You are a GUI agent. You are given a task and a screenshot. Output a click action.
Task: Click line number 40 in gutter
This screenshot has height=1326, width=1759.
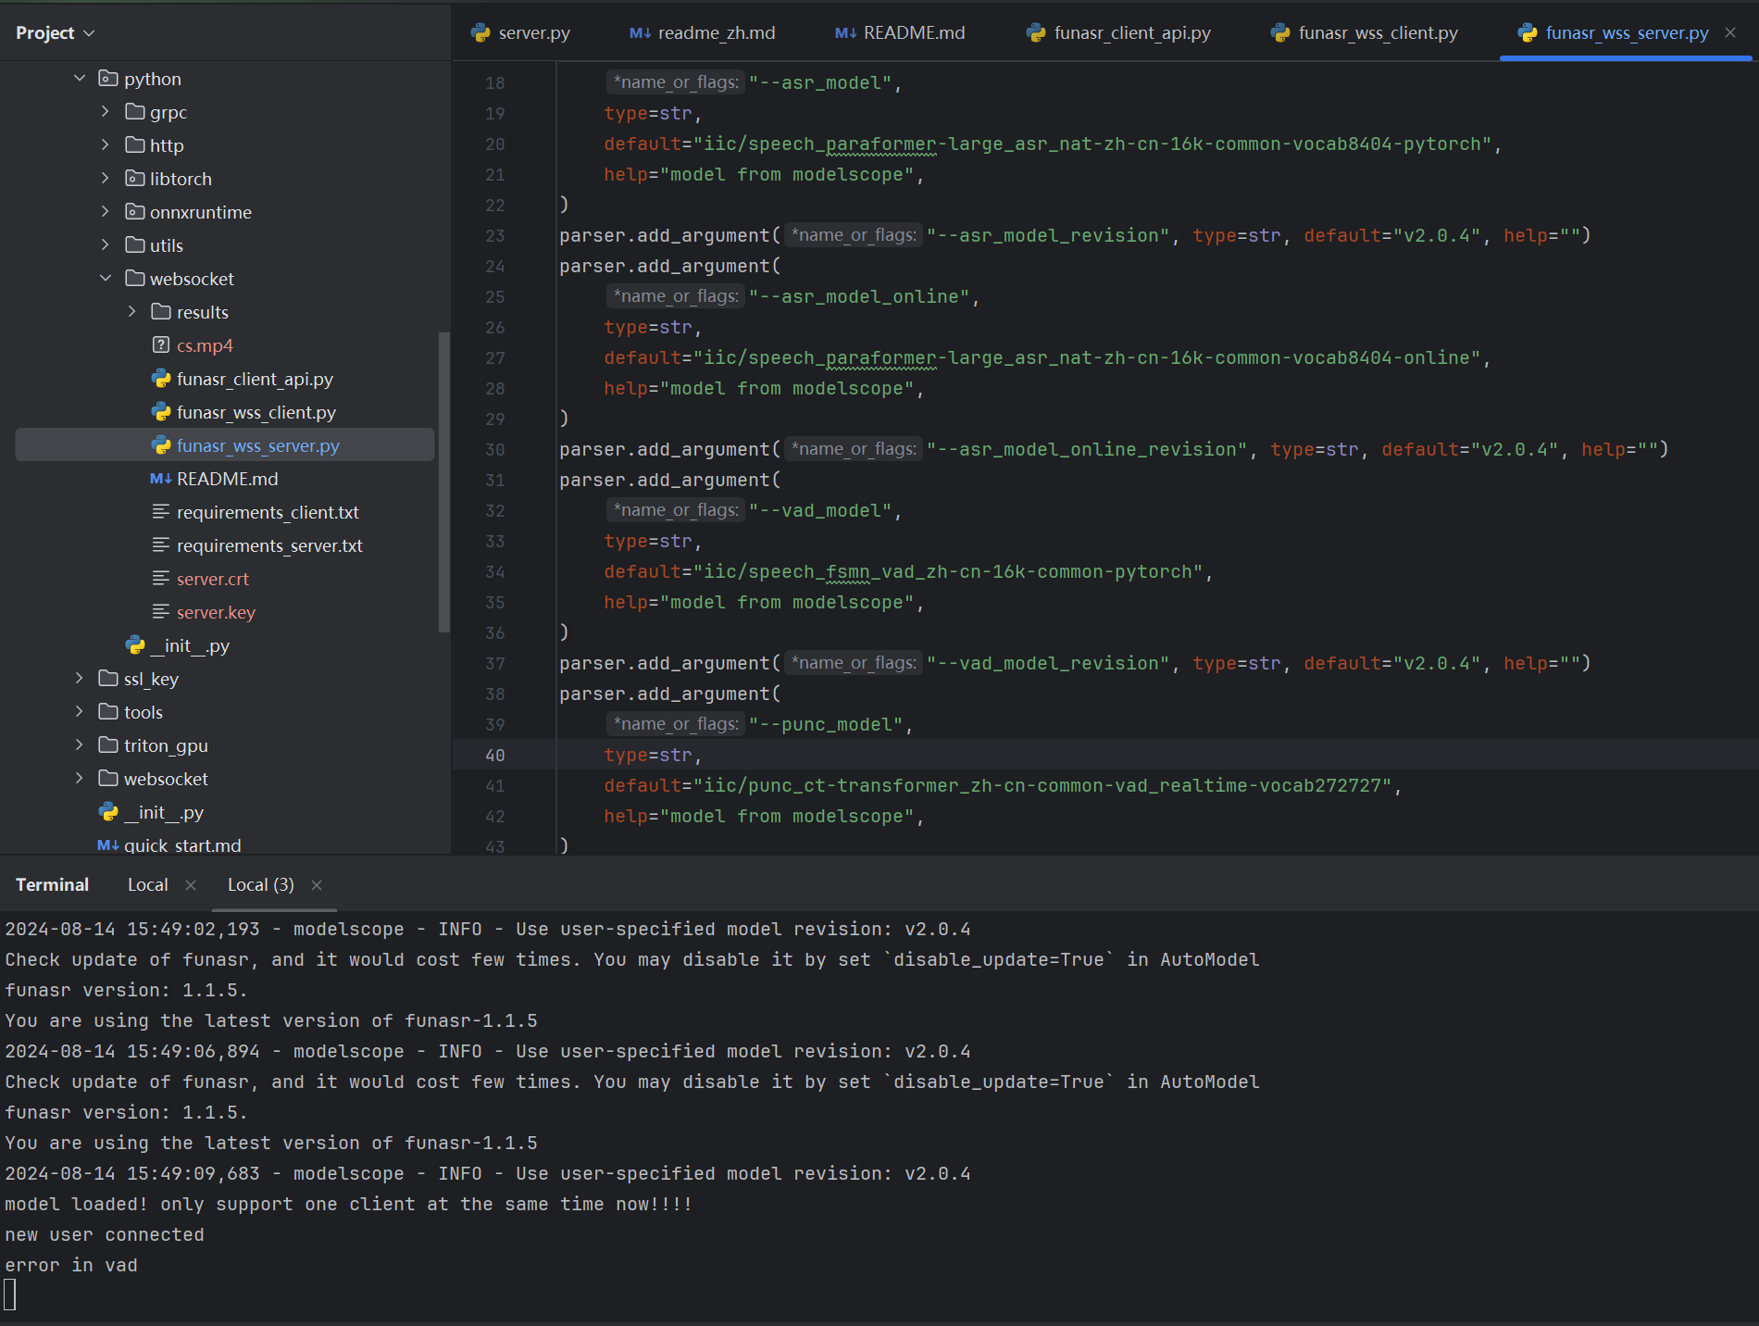click(x=495, y=755)
